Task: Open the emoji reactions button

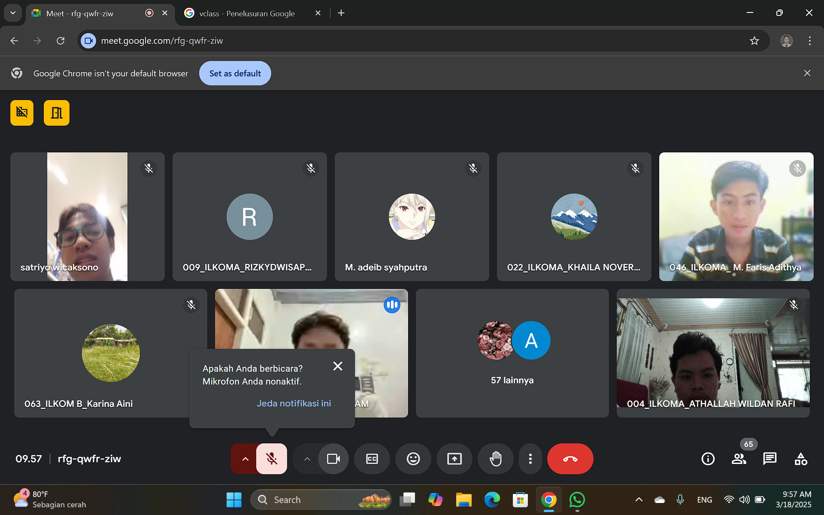Action: point(413,459)
